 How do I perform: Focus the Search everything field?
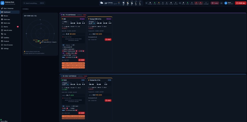tap(34, 3)
